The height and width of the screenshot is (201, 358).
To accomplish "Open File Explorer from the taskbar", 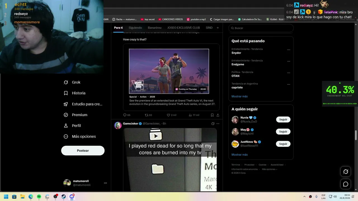I will (22, 197).
